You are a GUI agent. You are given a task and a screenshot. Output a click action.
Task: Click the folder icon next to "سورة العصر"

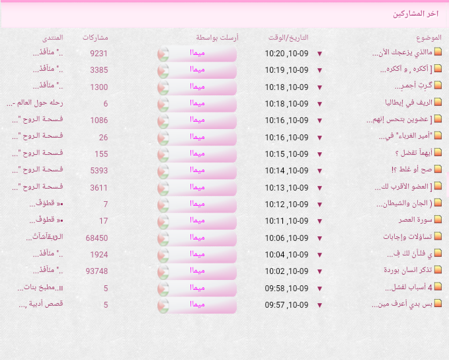point(437,220)
